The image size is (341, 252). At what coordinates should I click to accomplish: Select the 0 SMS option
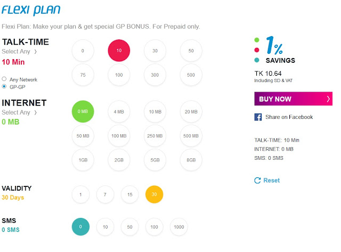(x=81, y=227)
